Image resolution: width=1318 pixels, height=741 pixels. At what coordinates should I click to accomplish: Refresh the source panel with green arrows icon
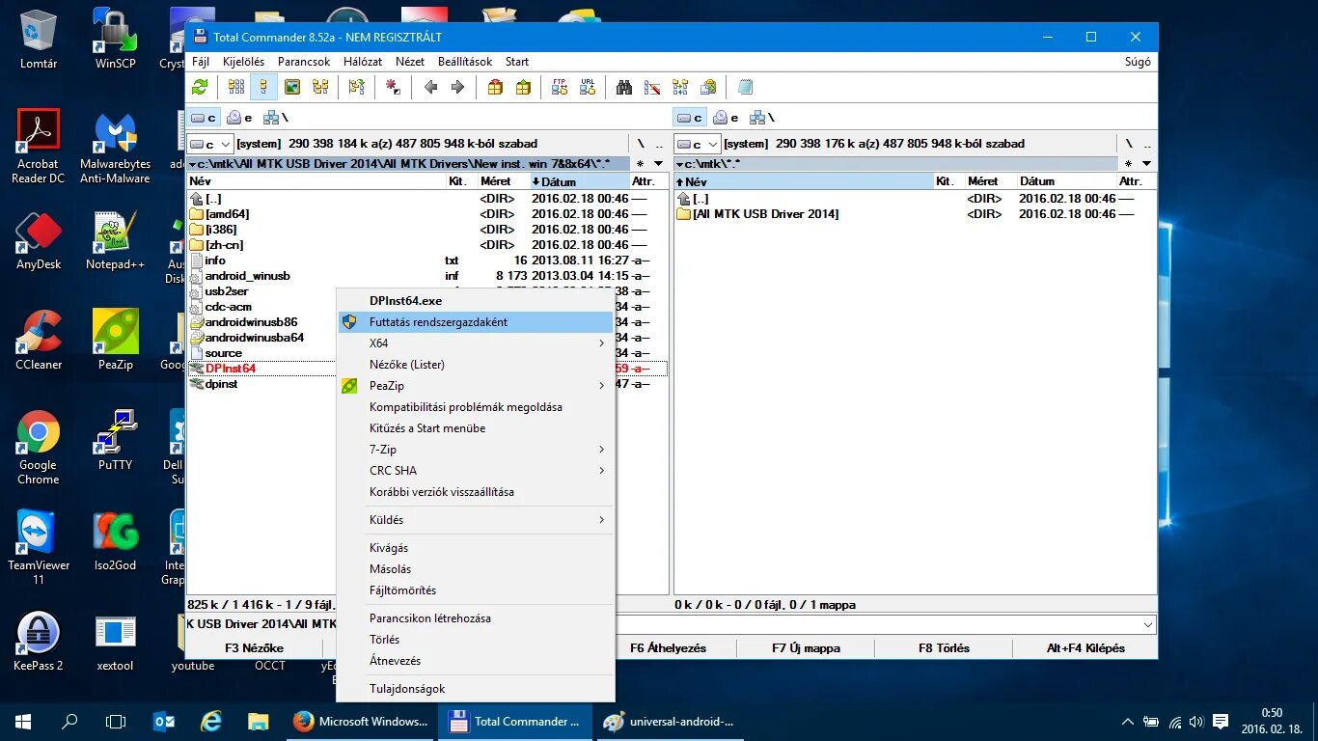pos(200,87)
